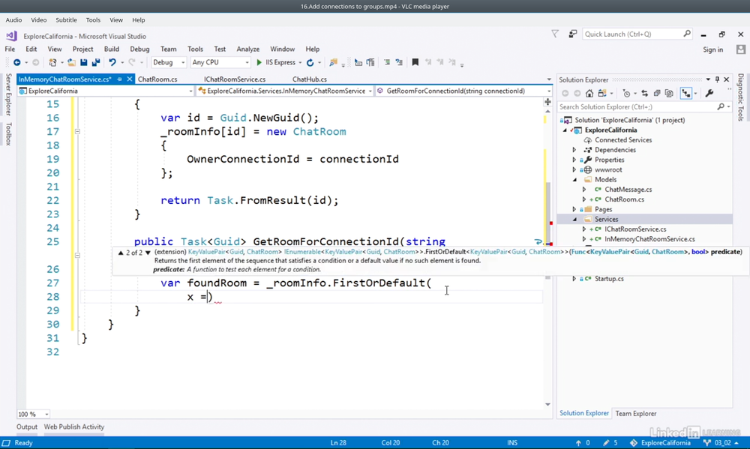This screenshot has height=449, width=750.
Task: Open the Output window tab at the bottom
Action: coord(27,427)
